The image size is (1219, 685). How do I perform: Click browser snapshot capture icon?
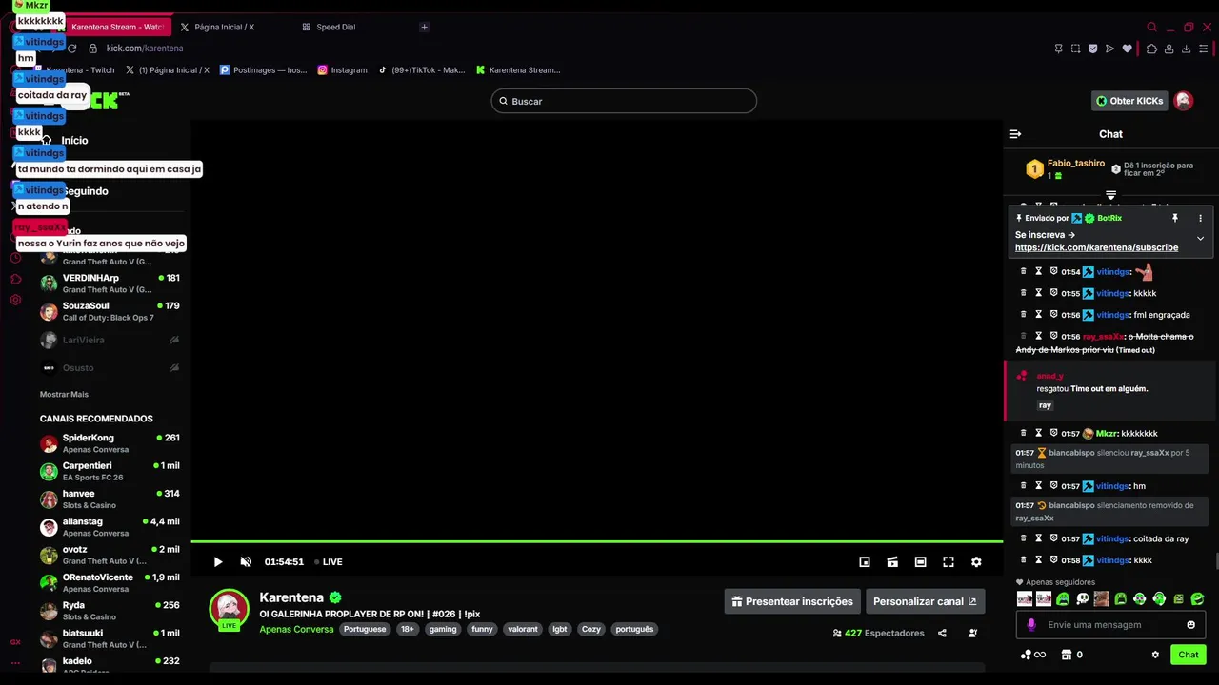pyautogui.click(x=1075, y=49)
